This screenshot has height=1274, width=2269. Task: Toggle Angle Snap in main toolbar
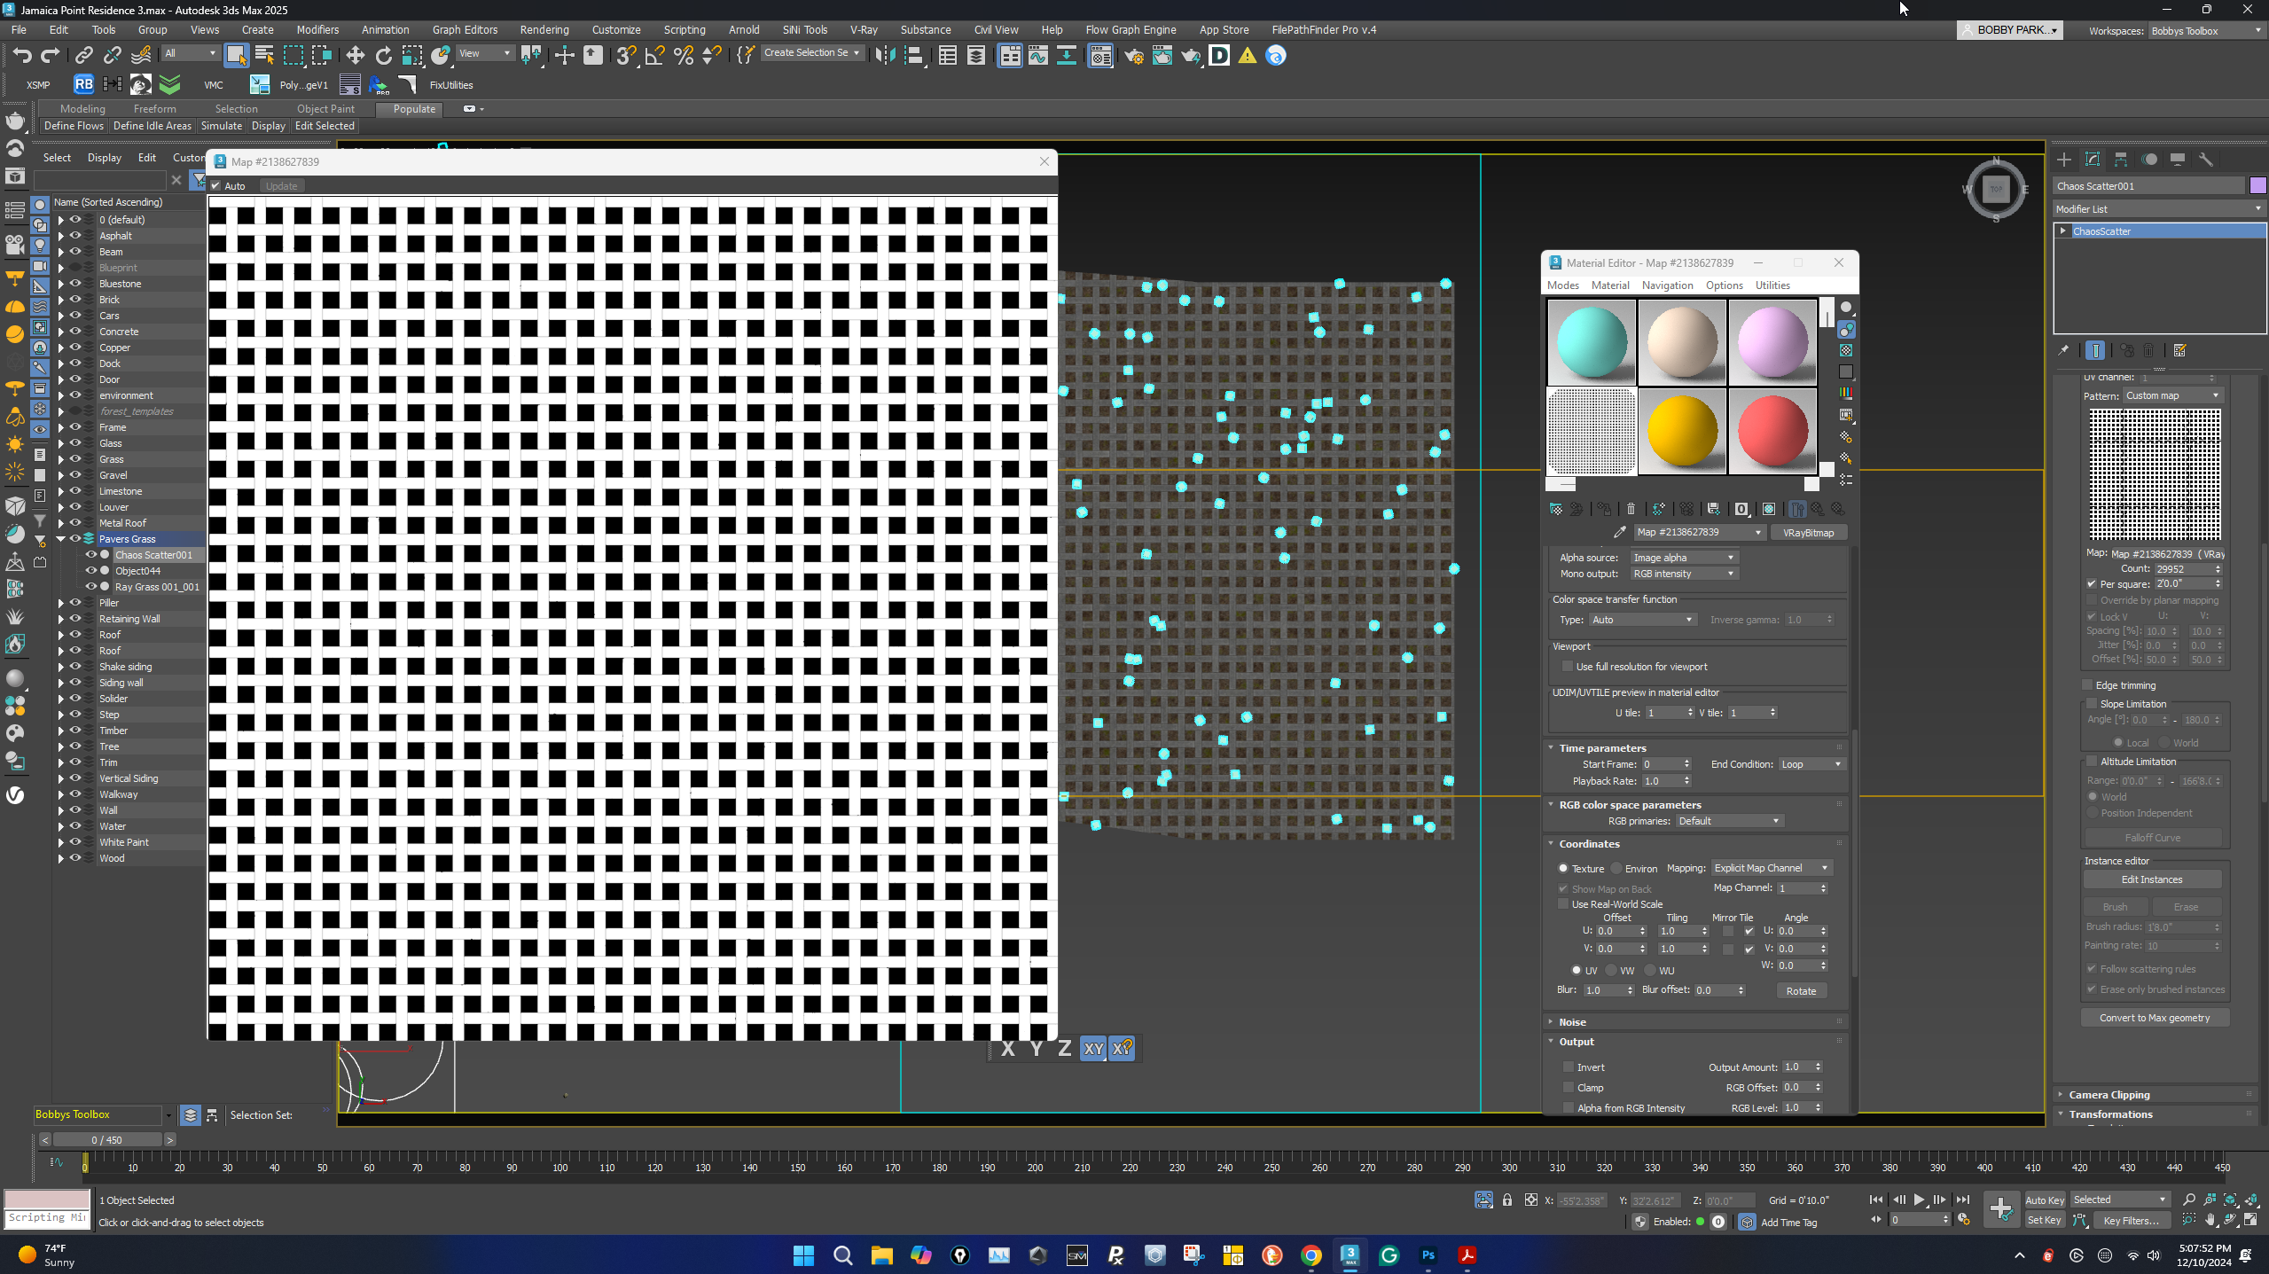click(x=655, y=56)
